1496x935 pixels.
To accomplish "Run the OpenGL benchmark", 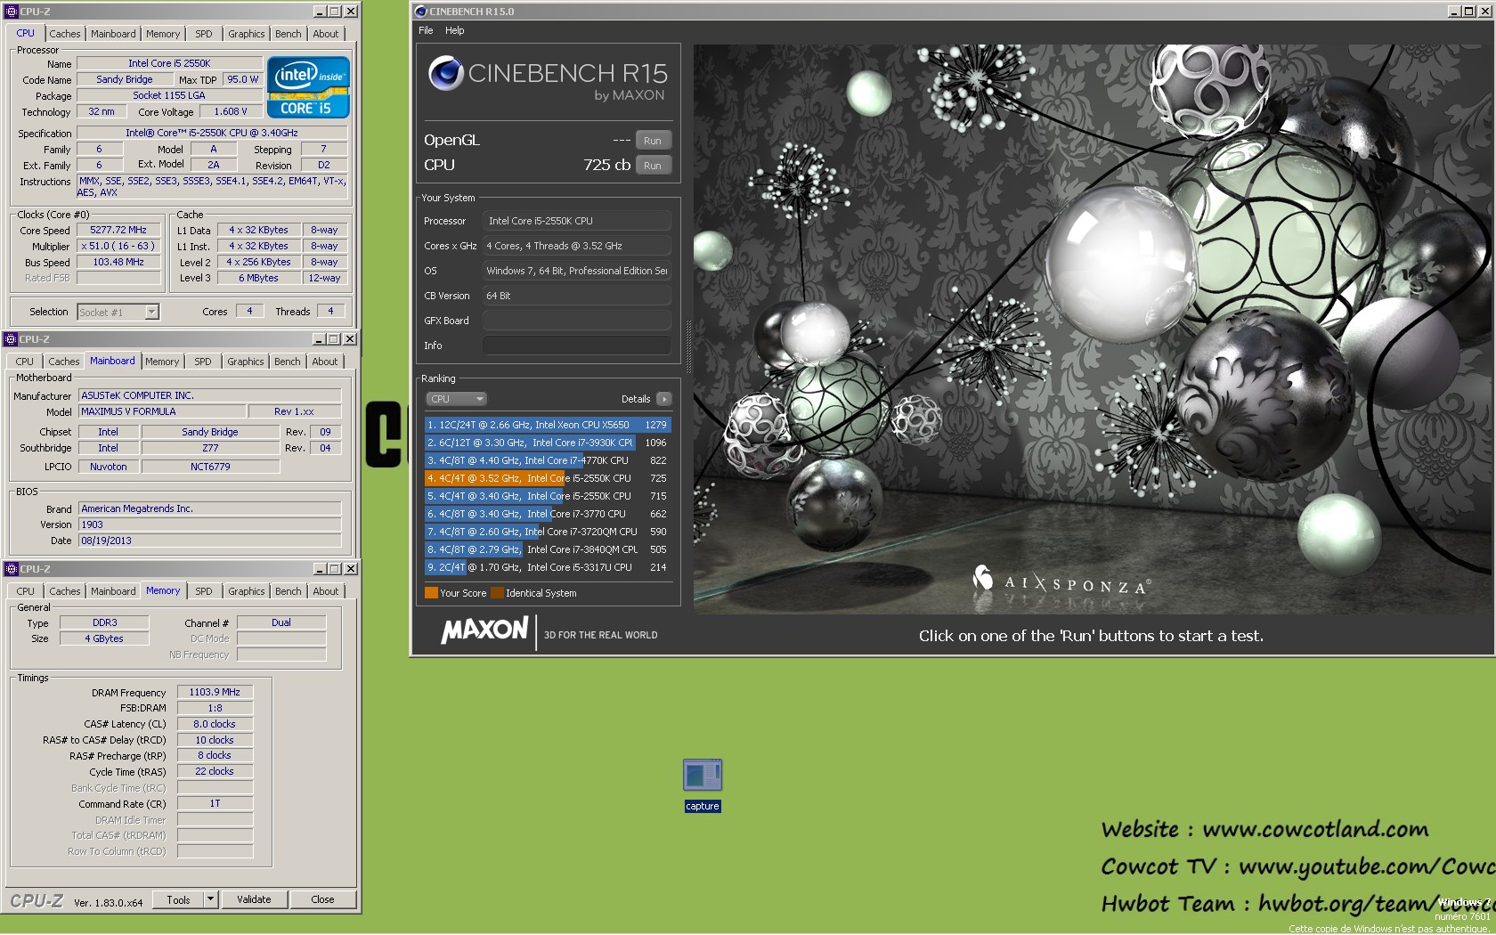I will pyautogui.click(x=653, y=141).
